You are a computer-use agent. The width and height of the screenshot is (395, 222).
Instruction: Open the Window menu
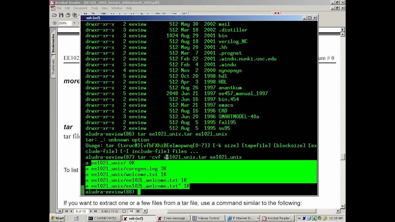tap(117, 8)
